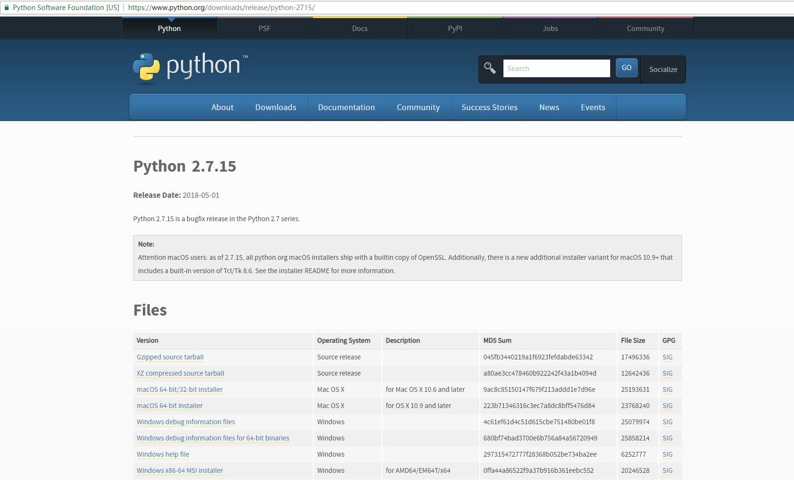Open the Documentation menu item
Viewport: 794px width, 480px height.
click(347, 107)
